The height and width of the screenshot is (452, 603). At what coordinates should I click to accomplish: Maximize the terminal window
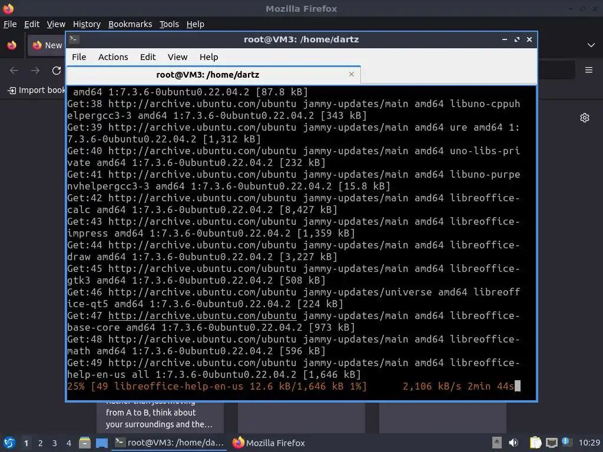(x=517, y=39)
